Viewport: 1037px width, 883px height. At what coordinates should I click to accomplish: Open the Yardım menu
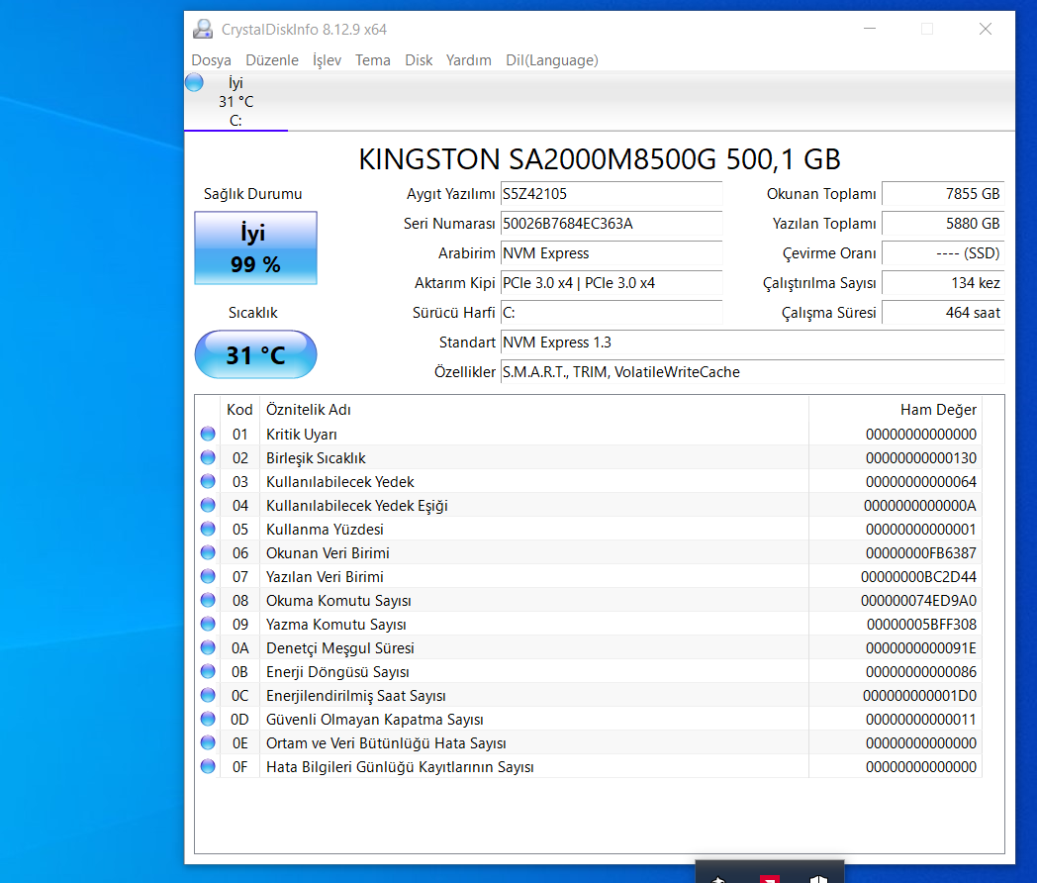(x=468, y=60)
